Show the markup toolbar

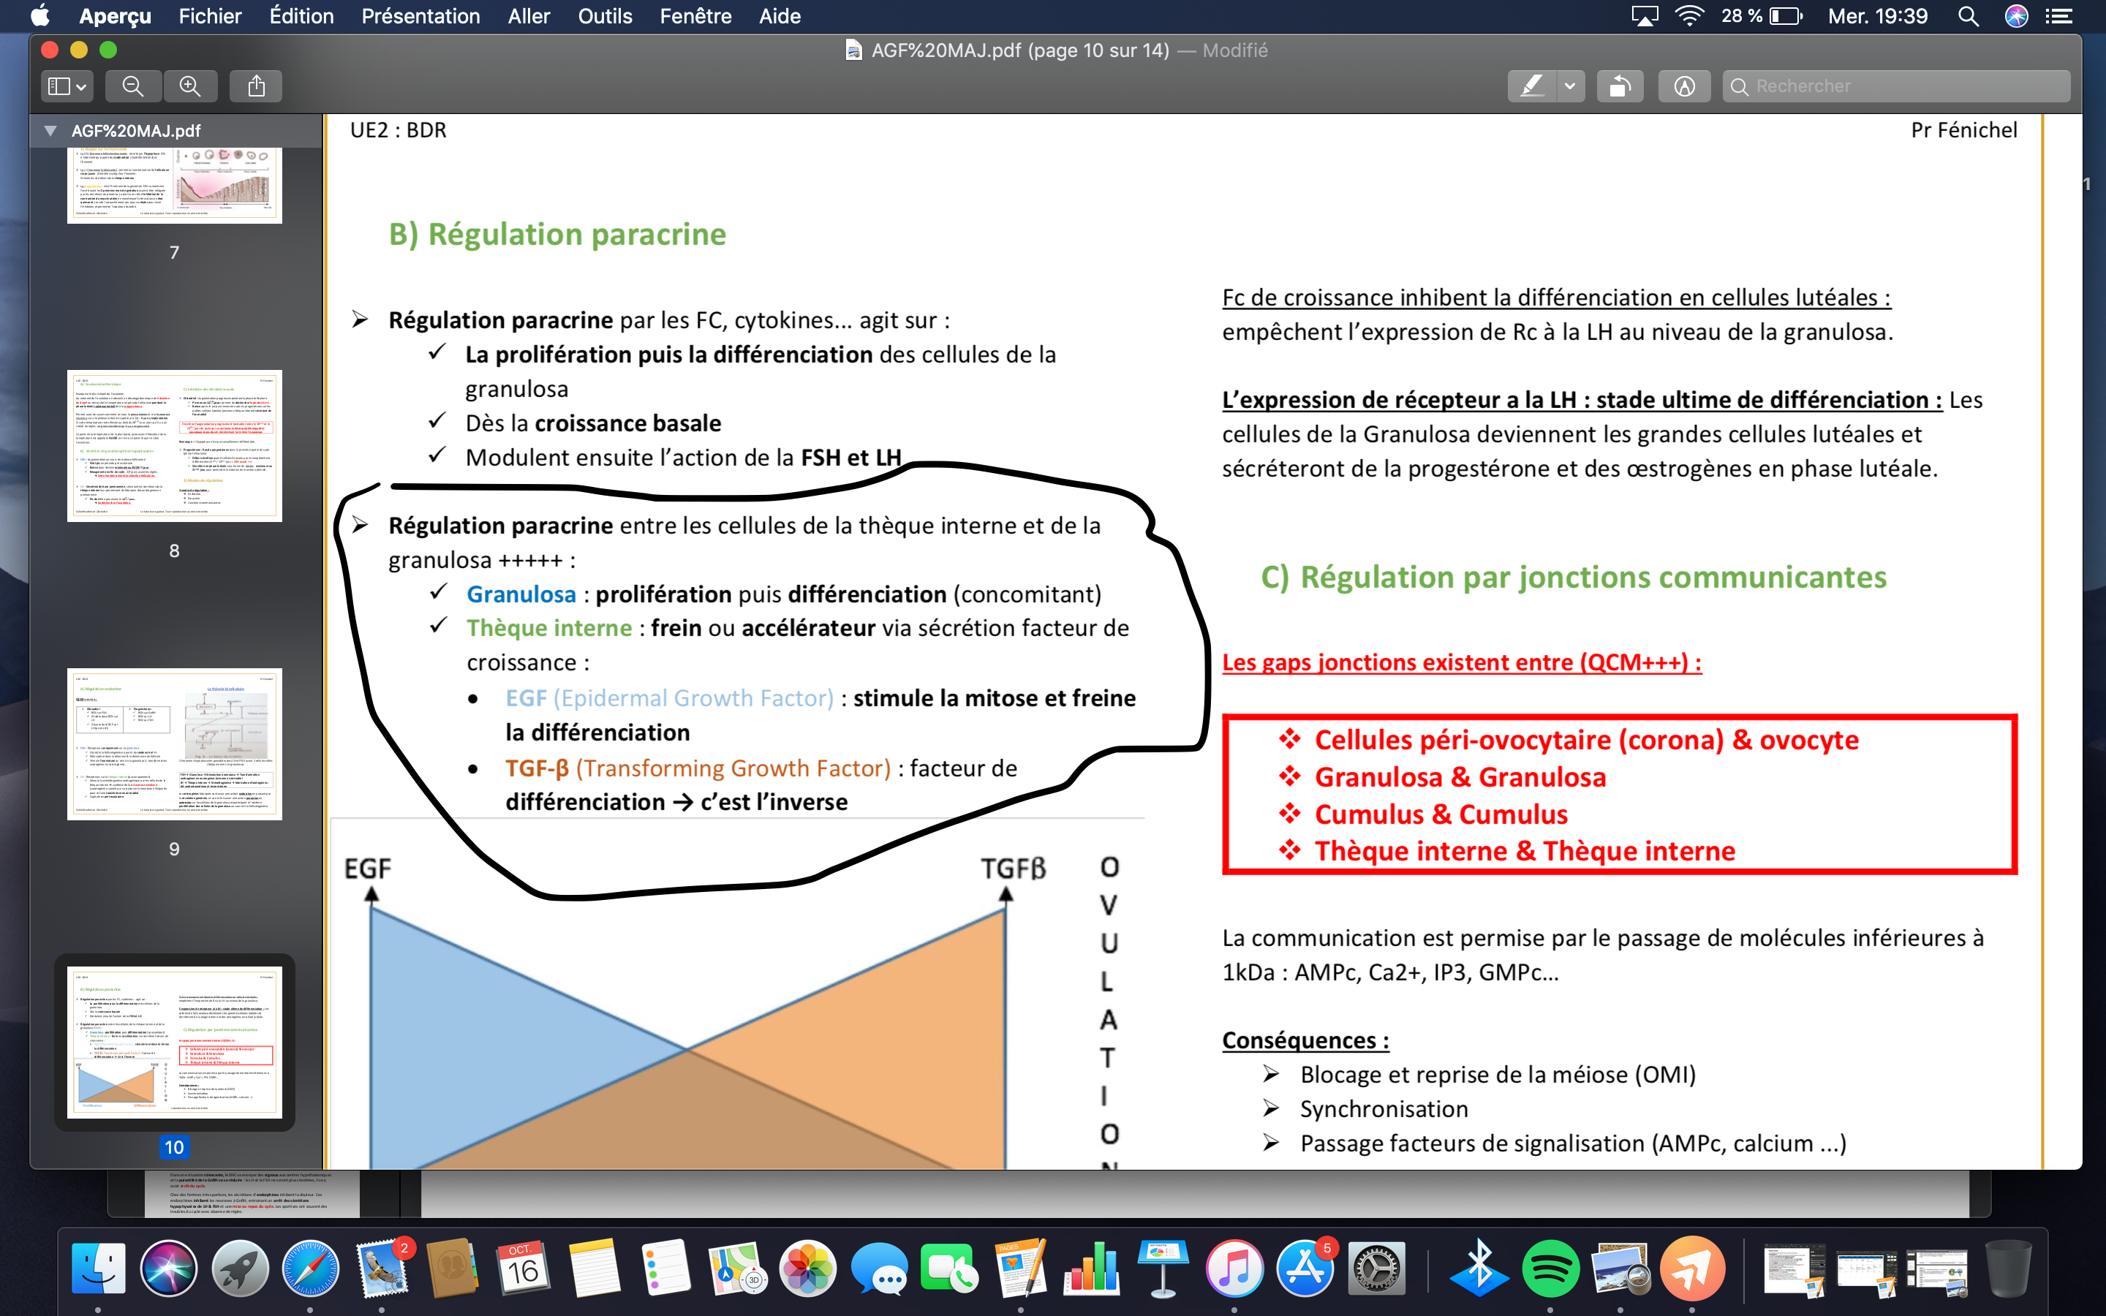[x=1684, y=86]
